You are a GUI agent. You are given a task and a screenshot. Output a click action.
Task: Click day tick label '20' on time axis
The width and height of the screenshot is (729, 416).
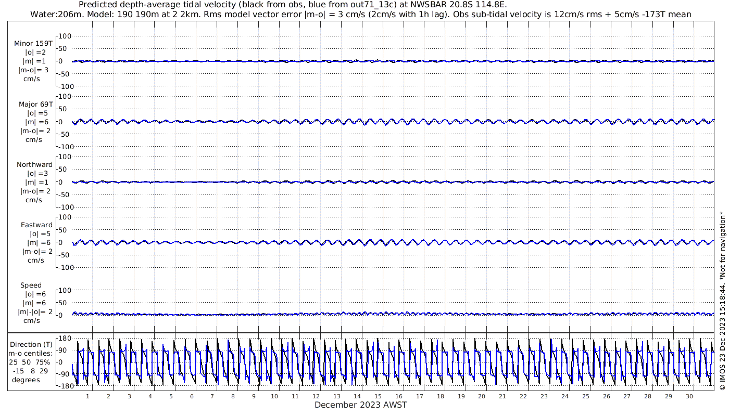482,396
